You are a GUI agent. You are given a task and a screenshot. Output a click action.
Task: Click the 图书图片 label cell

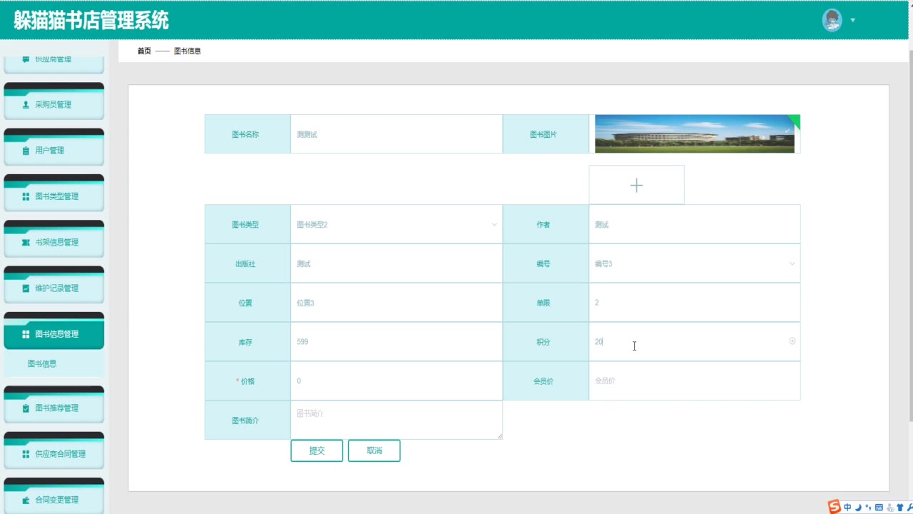tap(546, 133)
